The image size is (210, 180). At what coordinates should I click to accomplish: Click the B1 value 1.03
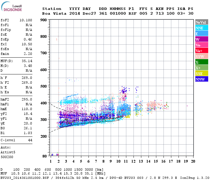pos(28,133)
